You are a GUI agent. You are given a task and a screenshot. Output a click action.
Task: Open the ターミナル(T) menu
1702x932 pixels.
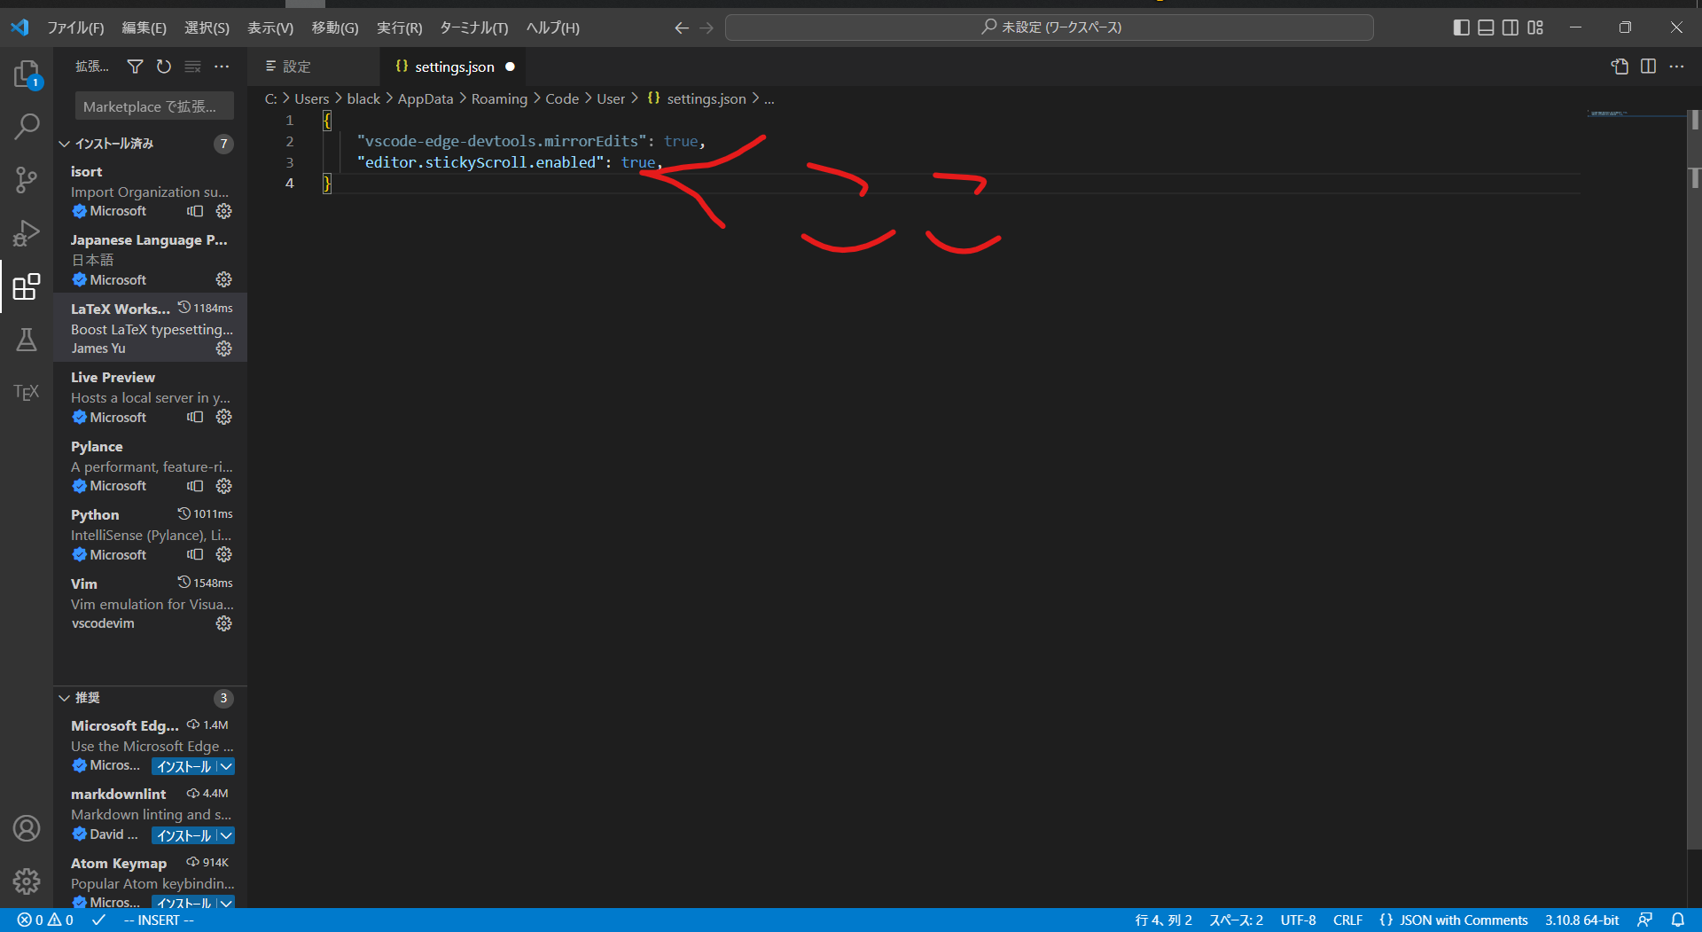coord(474,27)
